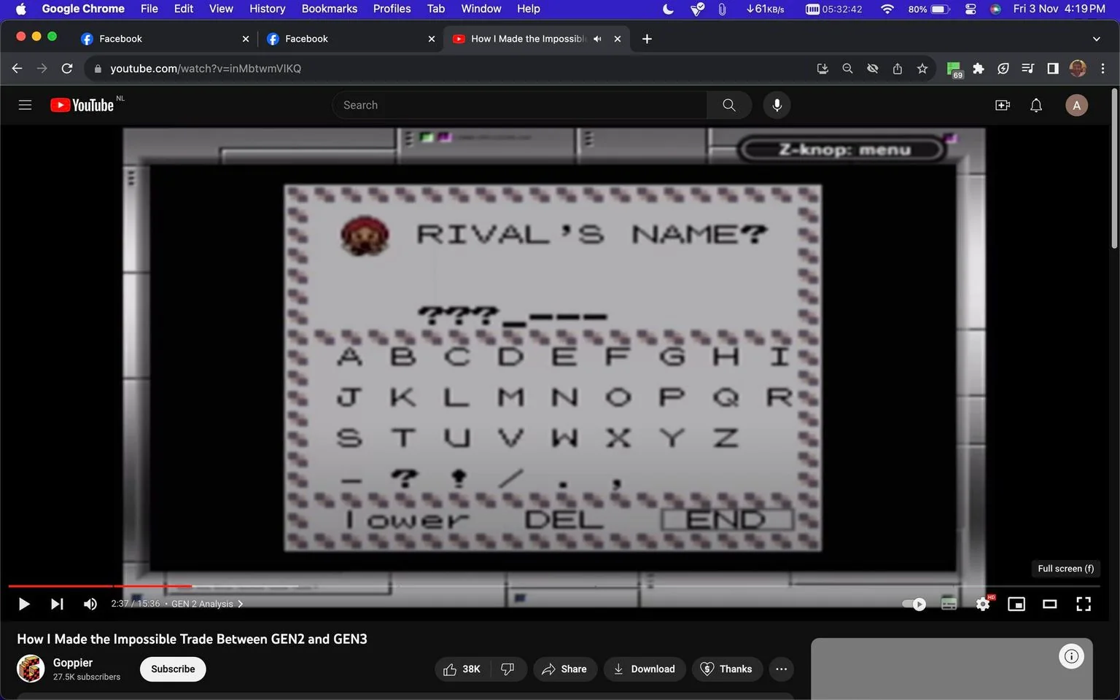Open the History menu
Screen dimensions: 1120x700
tap(267, 9)
